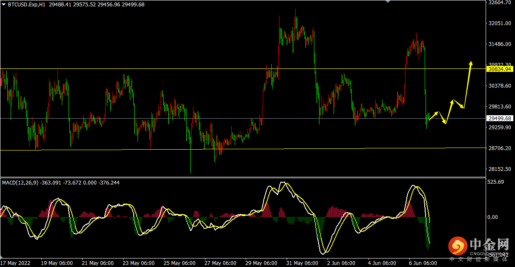Image resolution: width=515 pixels, height=267 pixels.
Task: Click the triangle icon before BTCUSD.Exp,H1
Action: coord(4,4)
